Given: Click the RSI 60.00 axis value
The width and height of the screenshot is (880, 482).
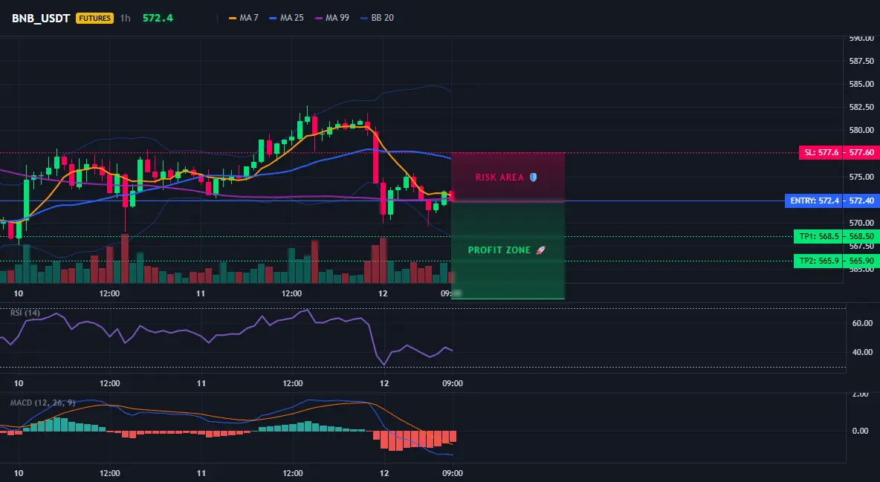Looking at the screenshot, I should tap(863, 323).
